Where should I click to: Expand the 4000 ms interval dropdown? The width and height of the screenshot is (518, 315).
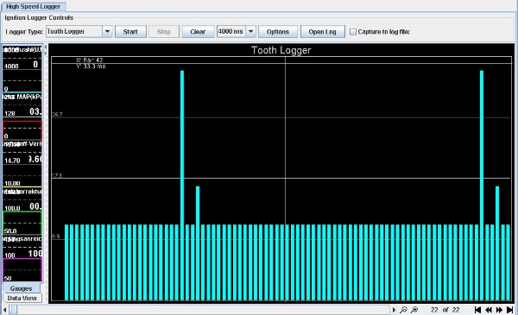(250, 32)
